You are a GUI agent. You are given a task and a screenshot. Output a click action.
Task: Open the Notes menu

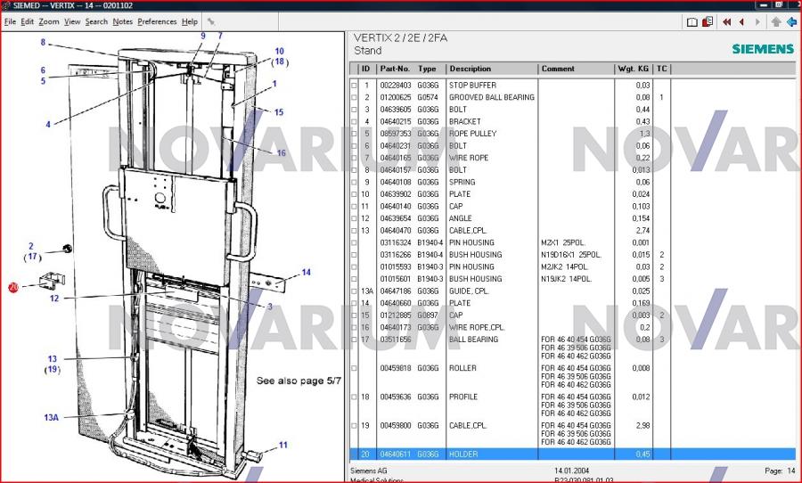[123, 21]
